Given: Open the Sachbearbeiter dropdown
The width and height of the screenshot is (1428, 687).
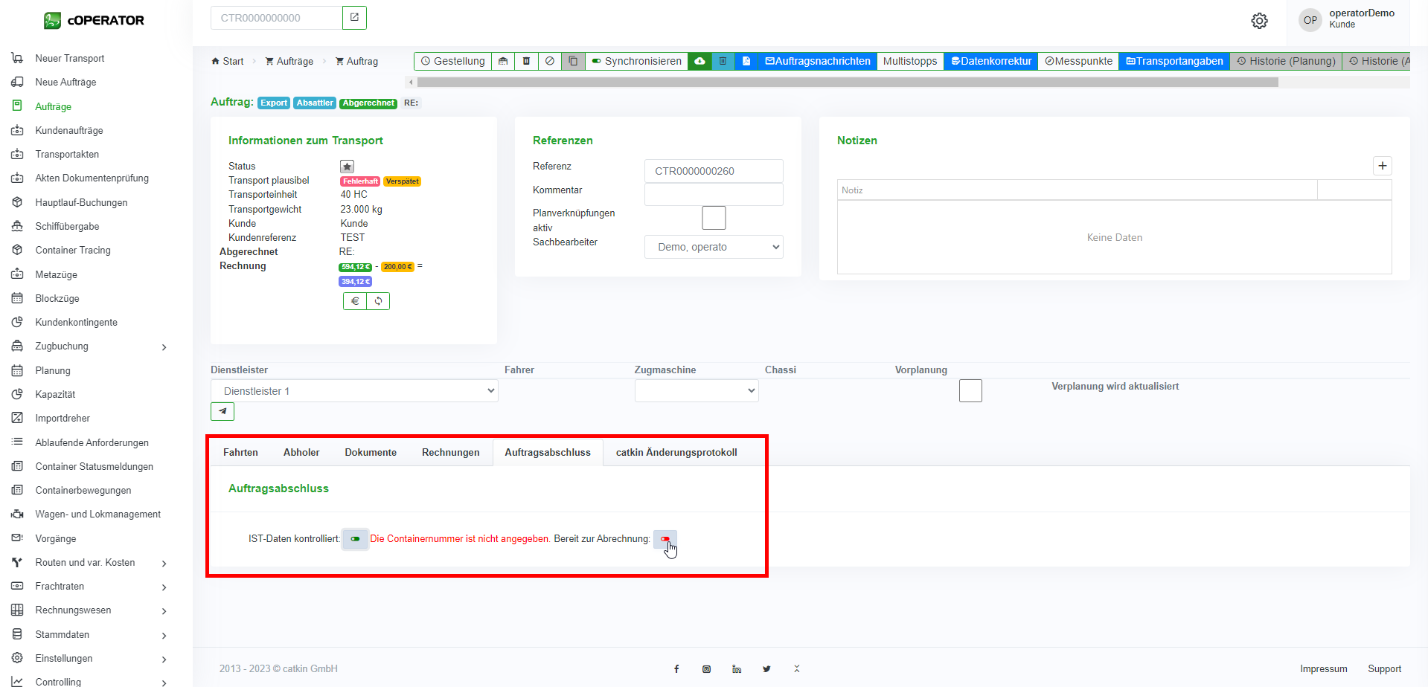Looking at the screenshot, I should 713,247.
